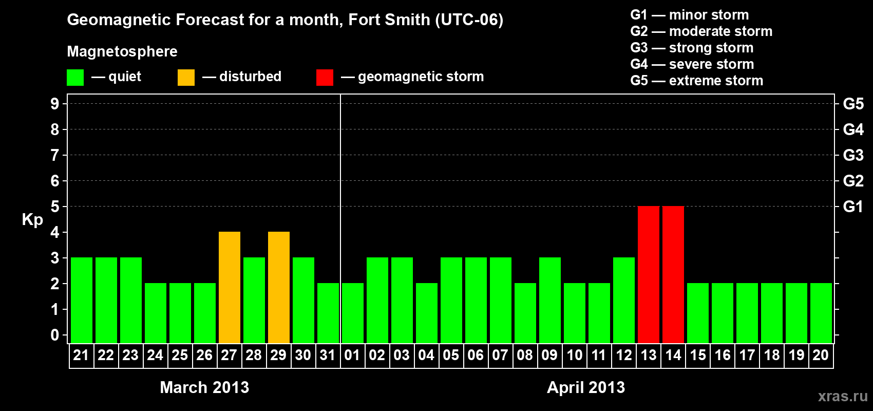This screenshot has height=411, width=873.
Task: Click the green bar for April 05
Action: [x=451, y=301]
